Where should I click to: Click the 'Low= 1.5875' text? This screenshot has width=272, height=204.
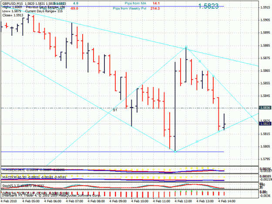click(12, 11)
